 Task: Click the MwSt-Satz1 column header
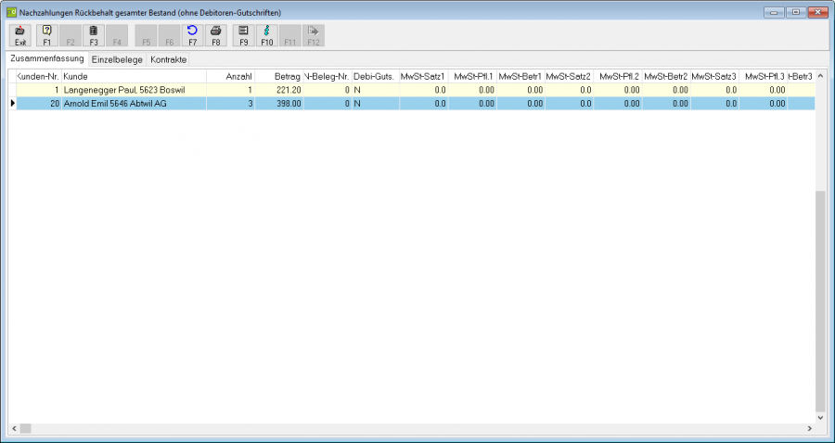coord(424,77)
